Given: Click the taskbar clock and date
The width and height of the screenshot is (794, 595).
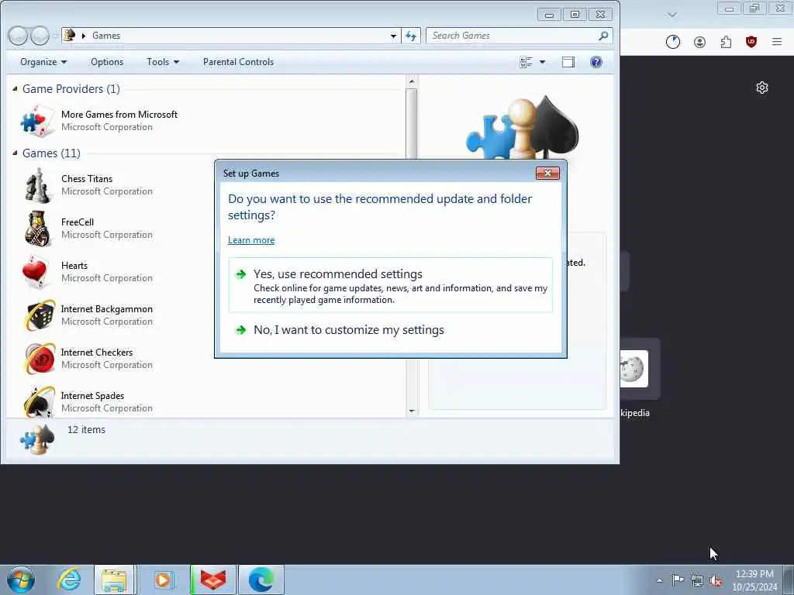Looking at the screenshot, I should (x=754, y=580).
